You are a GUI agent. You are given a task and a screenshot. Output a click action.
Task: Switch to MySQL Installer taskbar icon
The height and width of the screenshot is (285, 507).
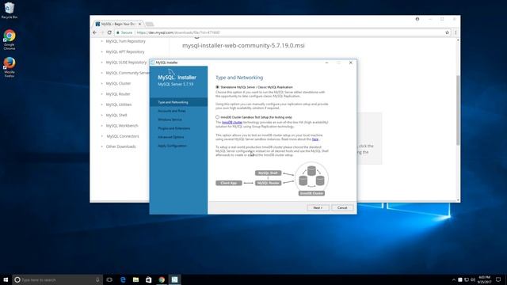(174, 279)
